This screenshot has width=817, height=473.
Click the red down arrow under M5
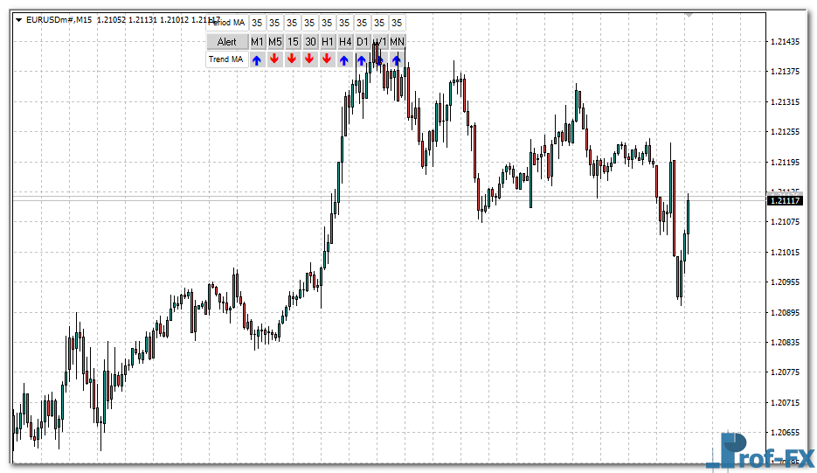click(x=274, y=59)
